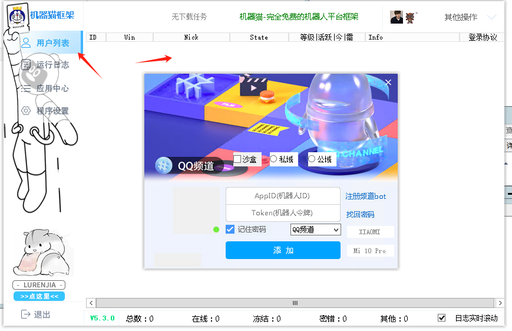Click the user list person icon

(x=26, y=43)
